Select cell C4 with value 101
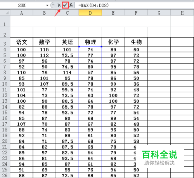194x178 pixels. click(x=68, y=49)
